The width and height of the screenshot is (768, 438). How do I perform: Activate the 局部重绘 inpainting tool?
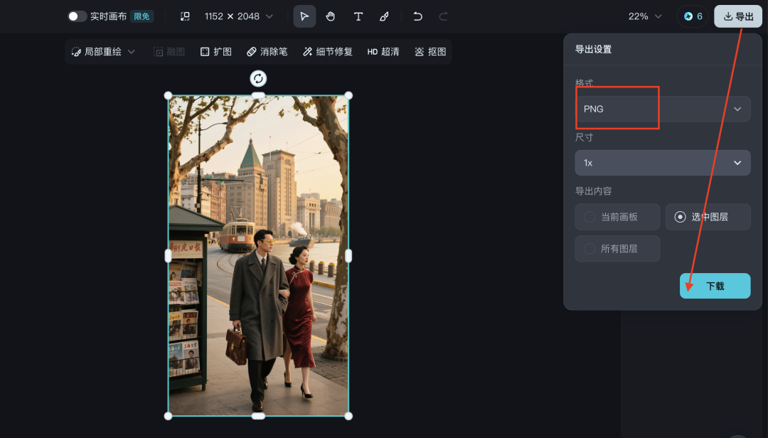click(100, 51)
